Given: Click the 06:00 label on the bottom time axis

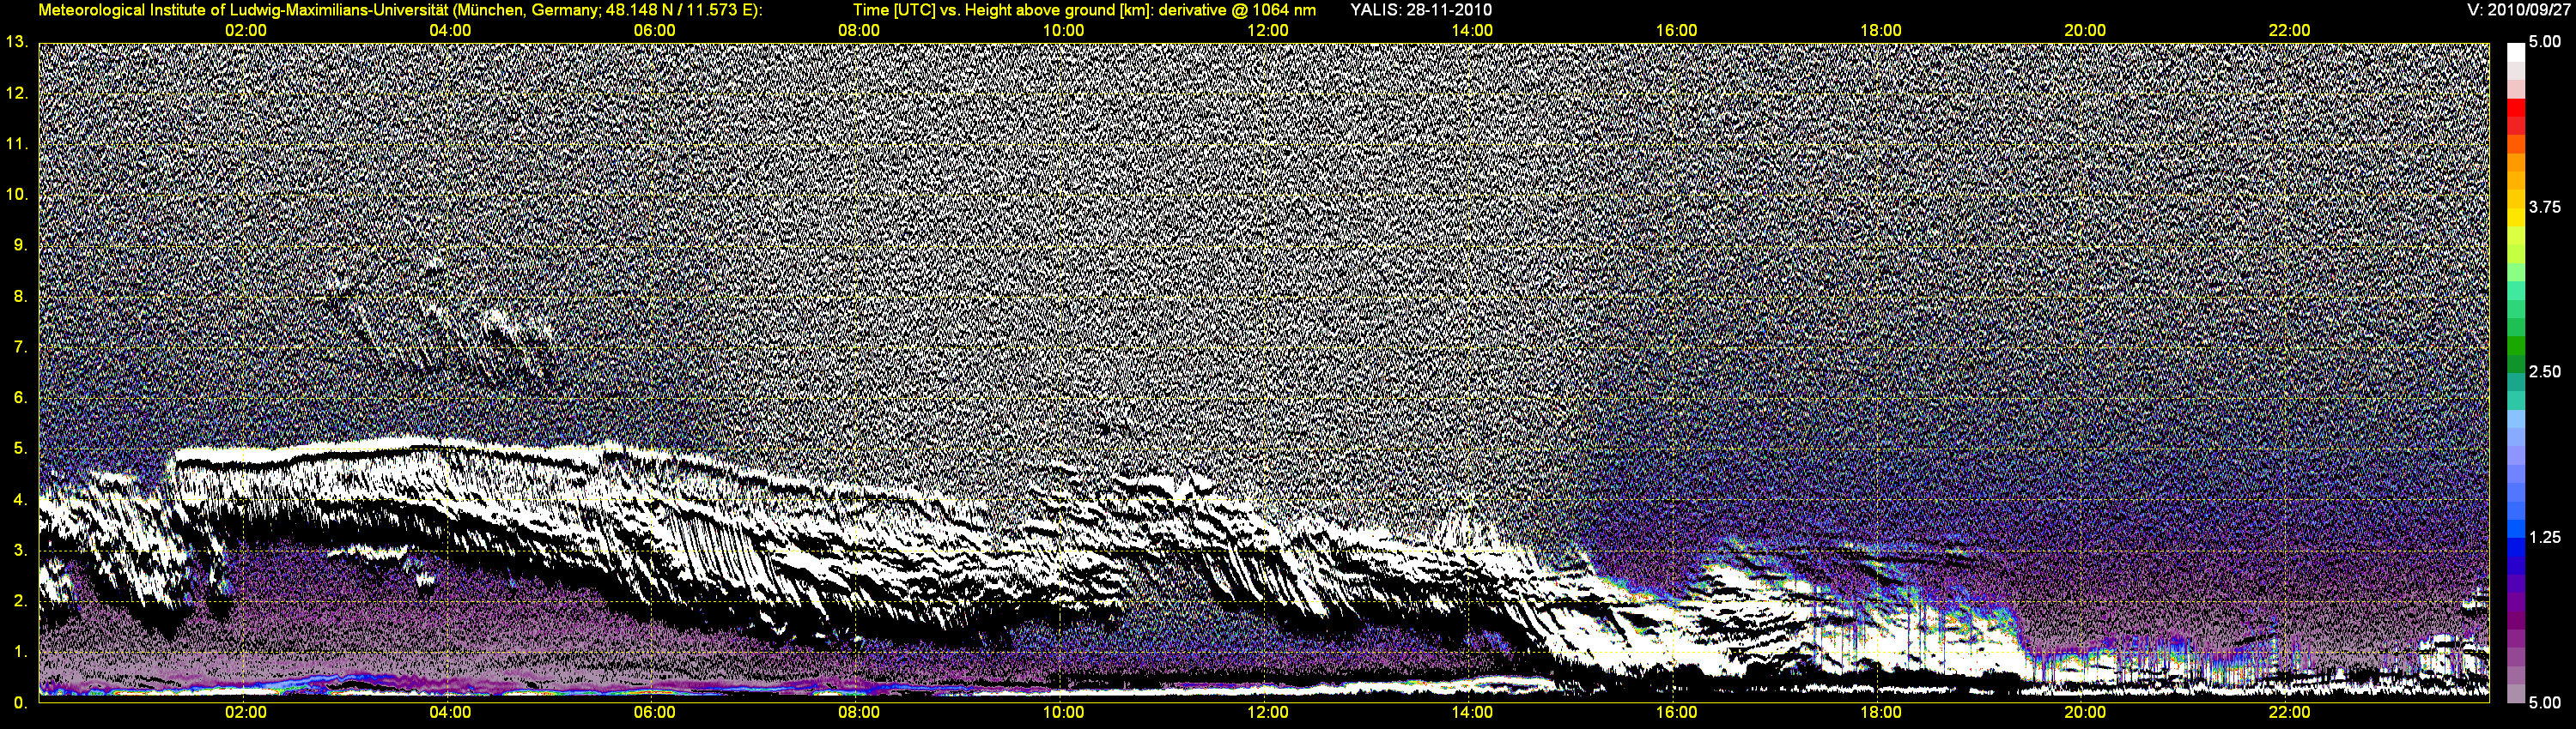Looking at the screenshot, I should pos(654,713).
